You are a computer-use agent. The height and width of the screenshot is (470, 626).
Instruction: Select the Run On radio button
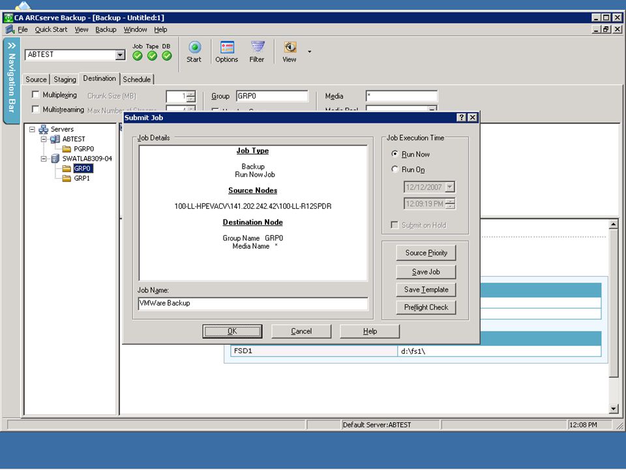[395, 169]
